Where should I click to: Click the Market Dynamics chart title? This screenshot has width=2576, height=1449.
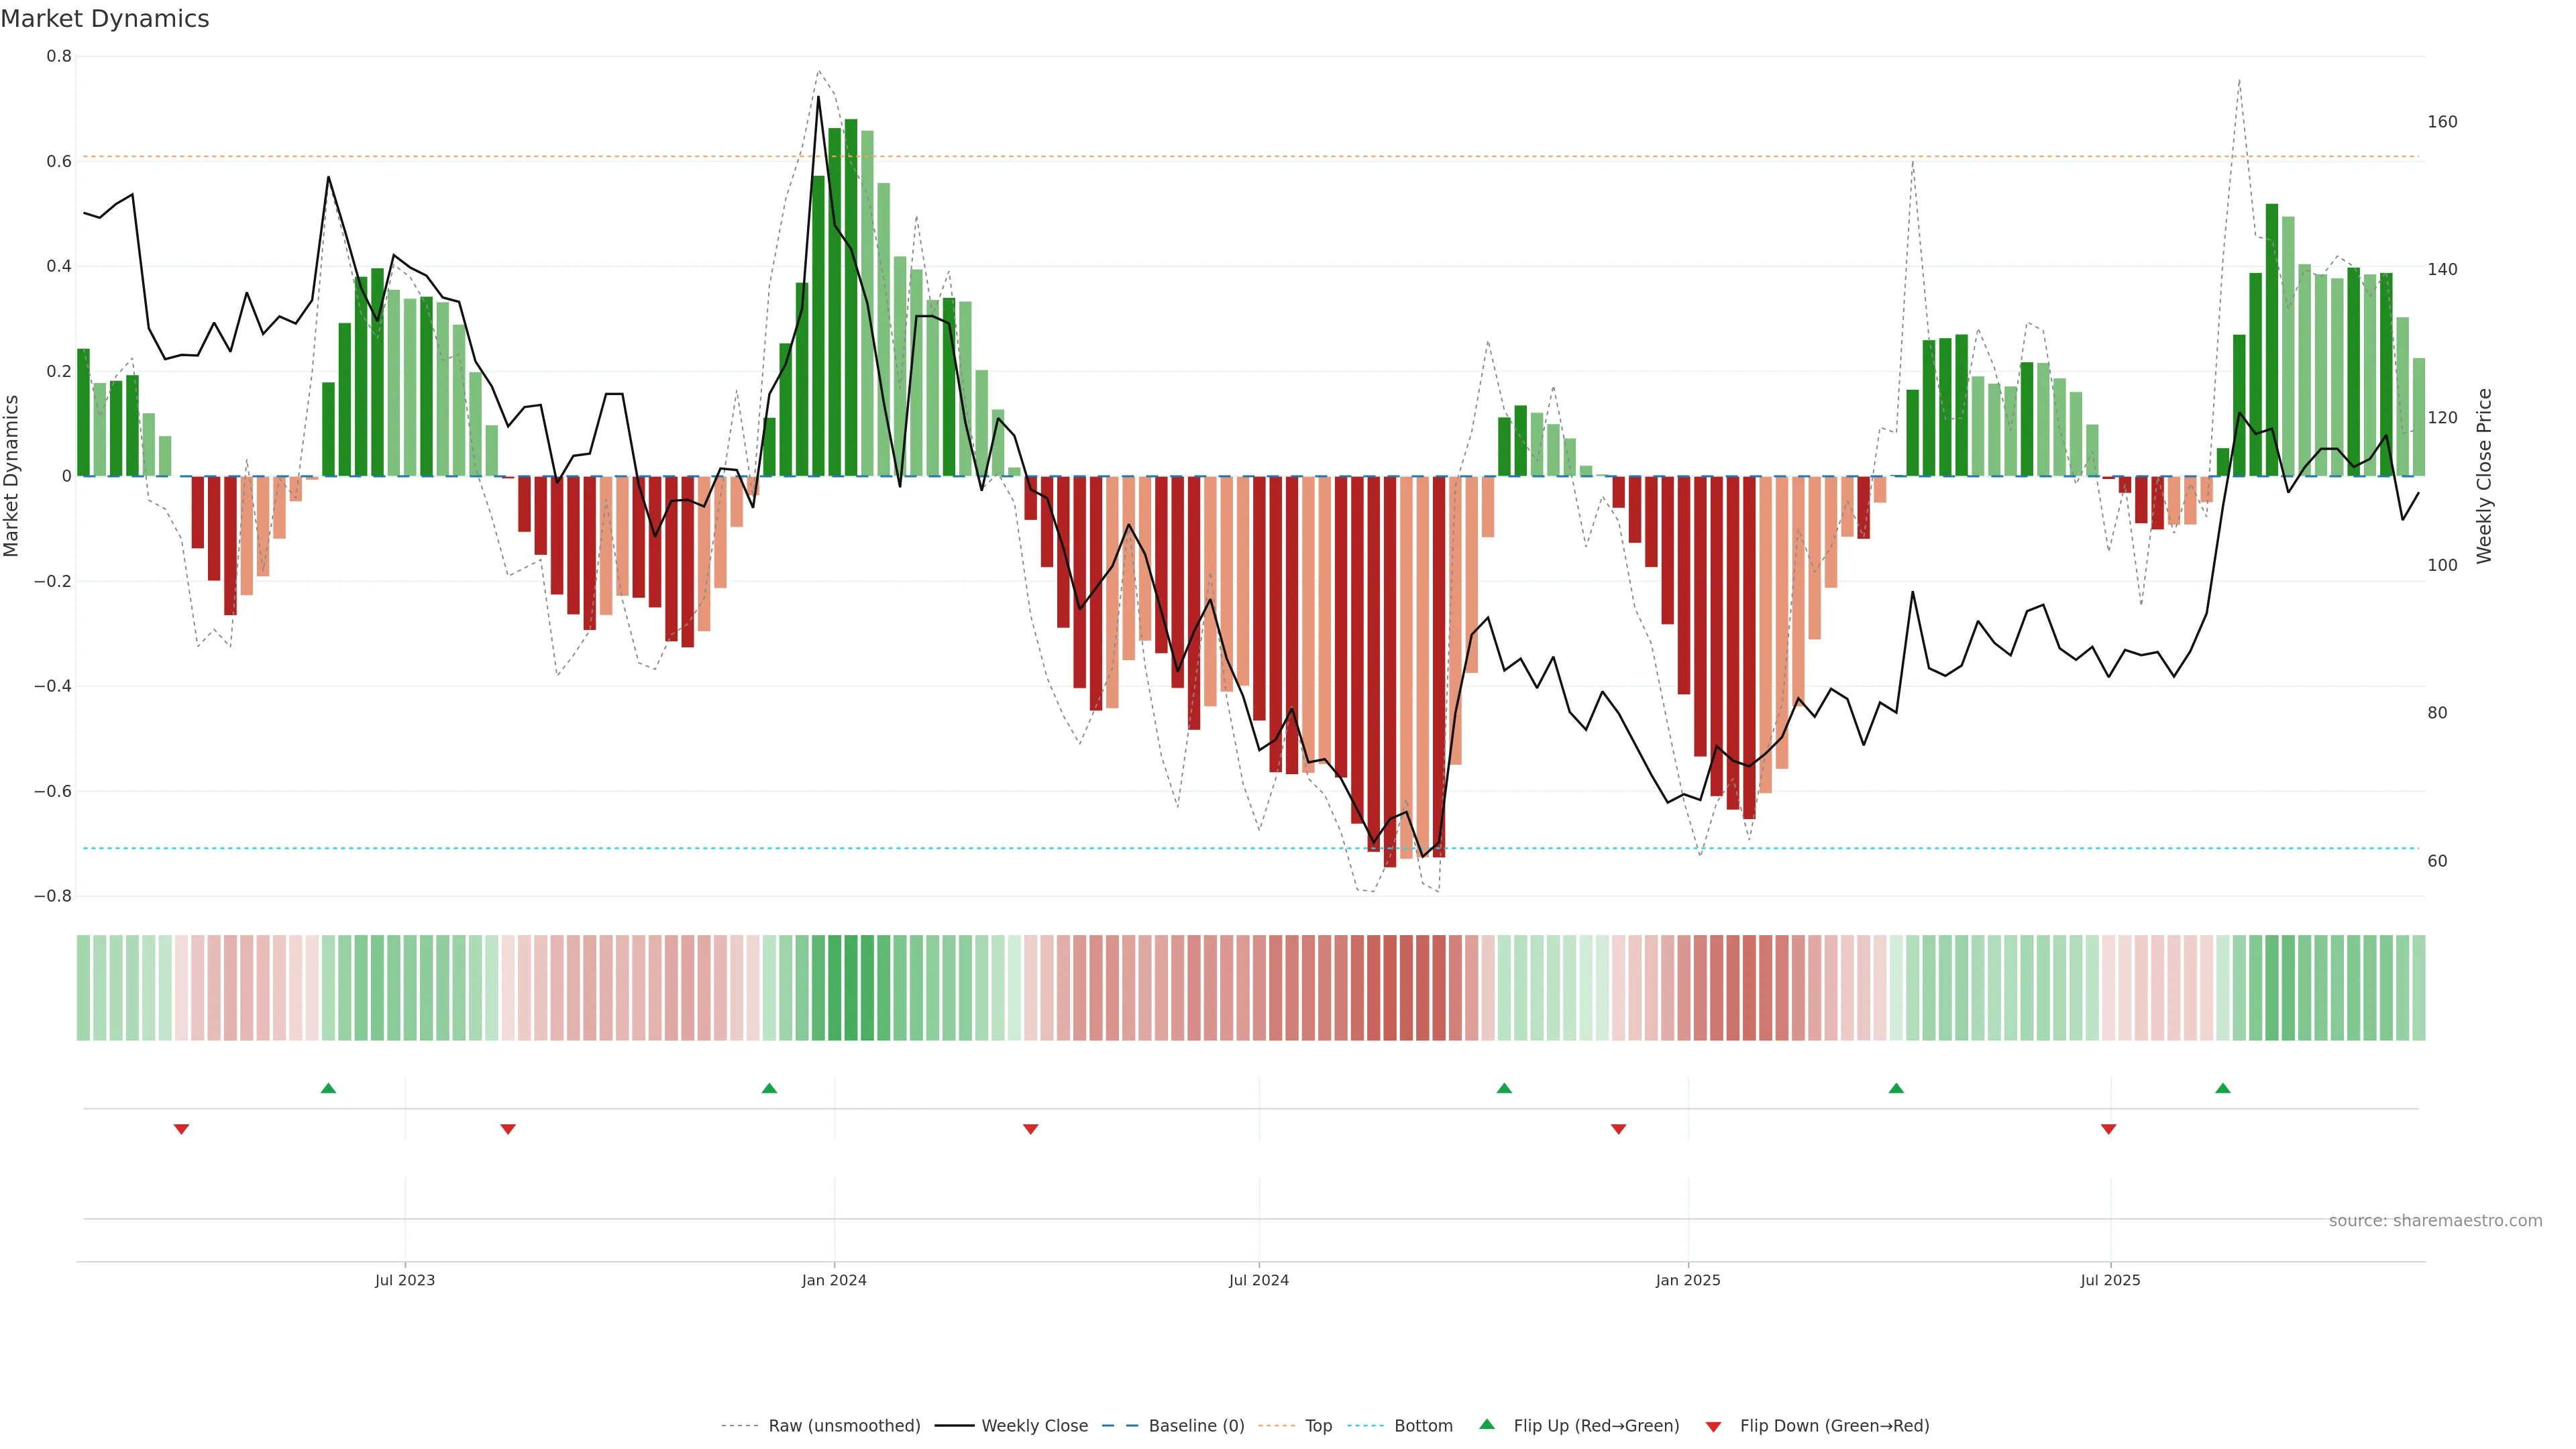[105, 19]
